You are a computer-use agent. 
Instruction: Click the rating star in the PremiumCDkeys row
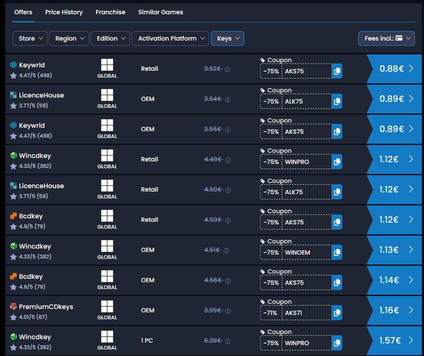(x=13, y=317)
